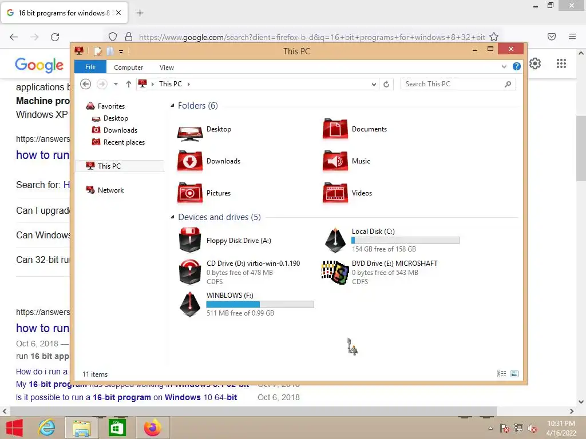Open Internet Explorer from taskbar
The image size is (586, 439).
pyautogui.click(x=47, y=428)
